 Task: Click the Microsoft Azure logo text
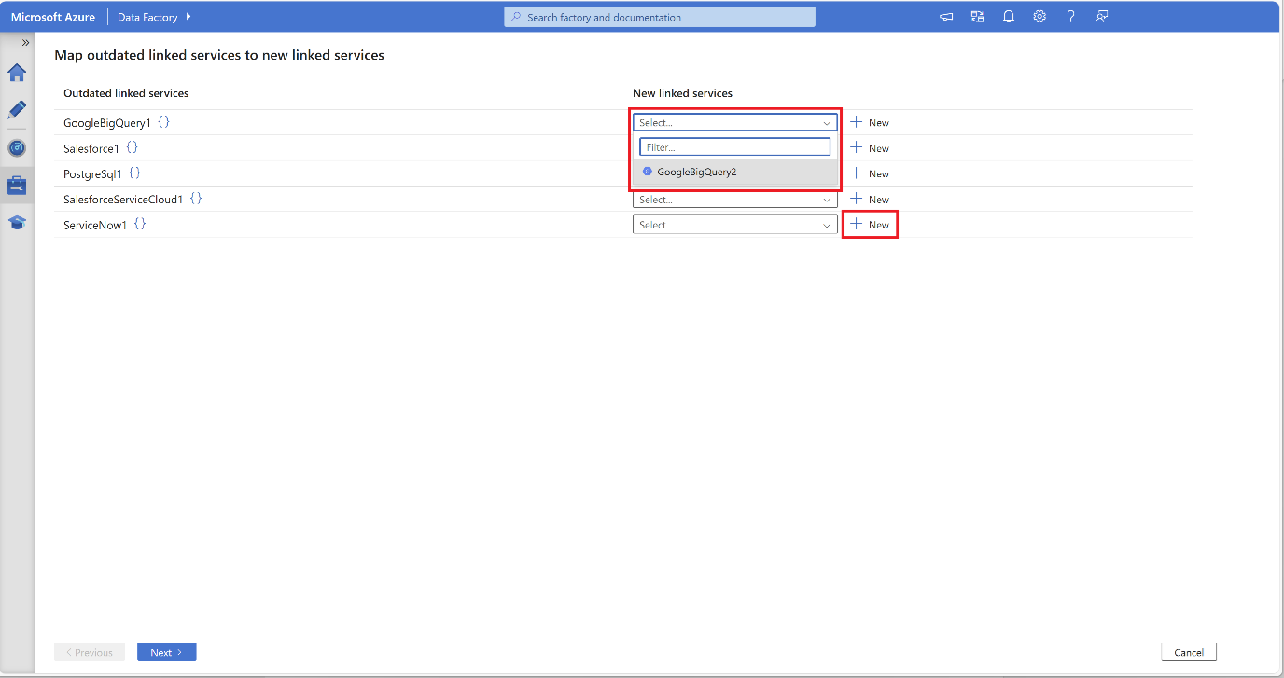53,17
